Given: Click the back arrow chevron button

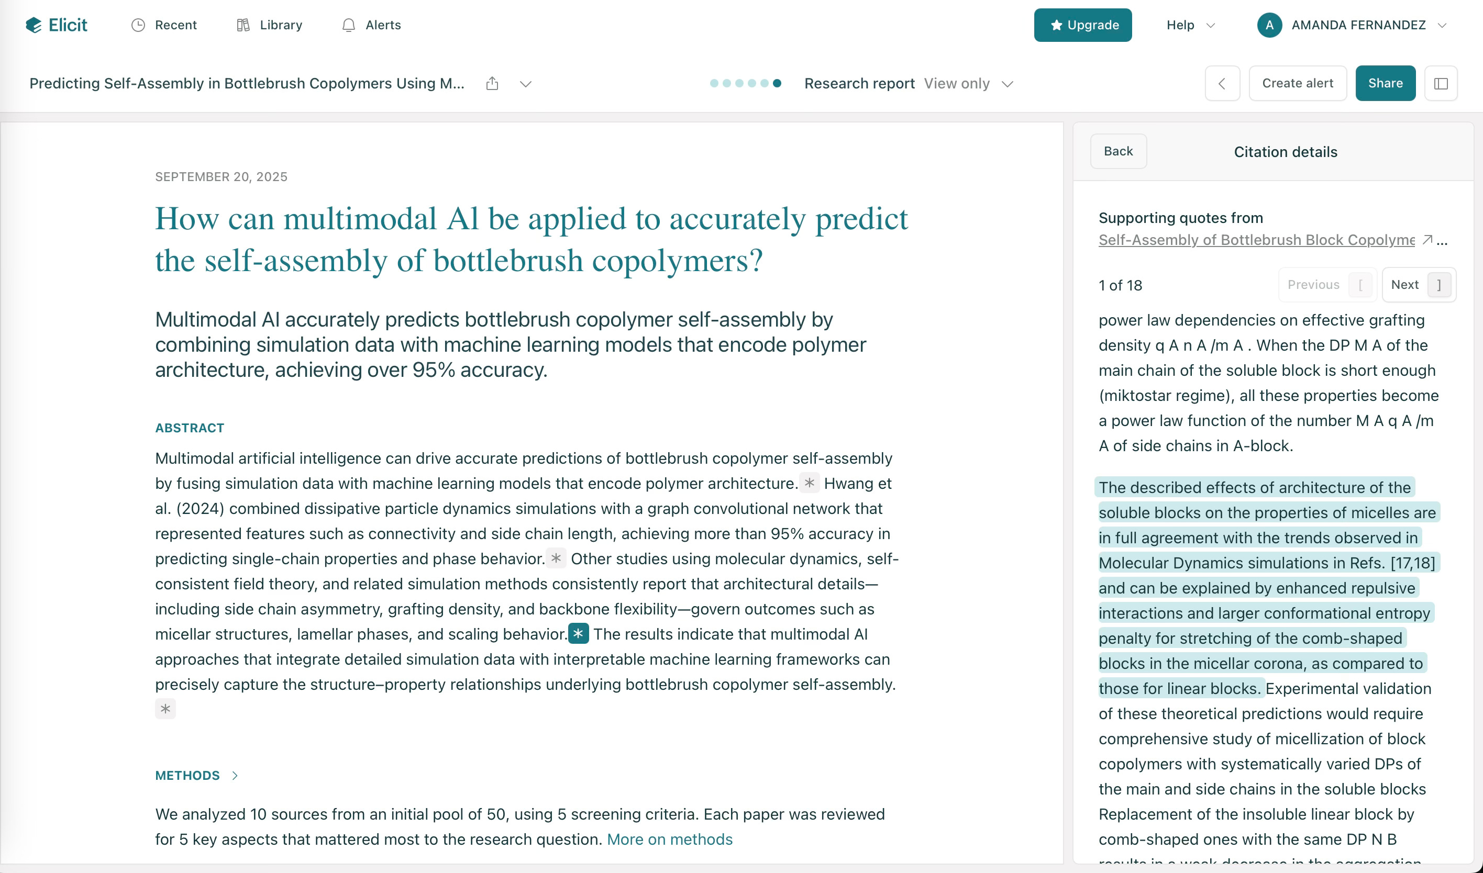Looking at the screenshot, I should point(1222,84).
